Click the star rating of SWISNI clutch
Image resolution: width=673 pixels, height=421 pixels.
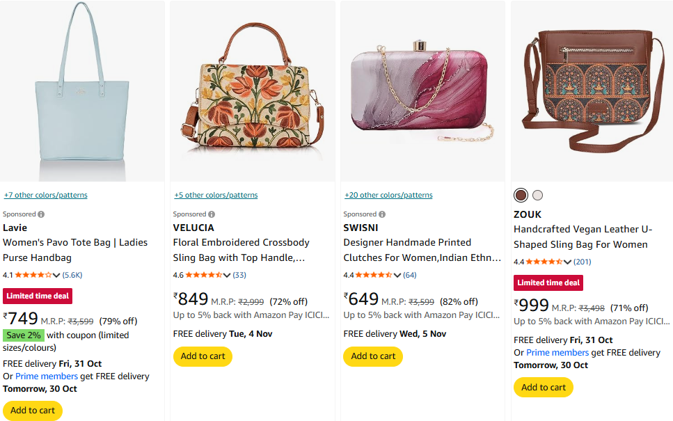374,275
